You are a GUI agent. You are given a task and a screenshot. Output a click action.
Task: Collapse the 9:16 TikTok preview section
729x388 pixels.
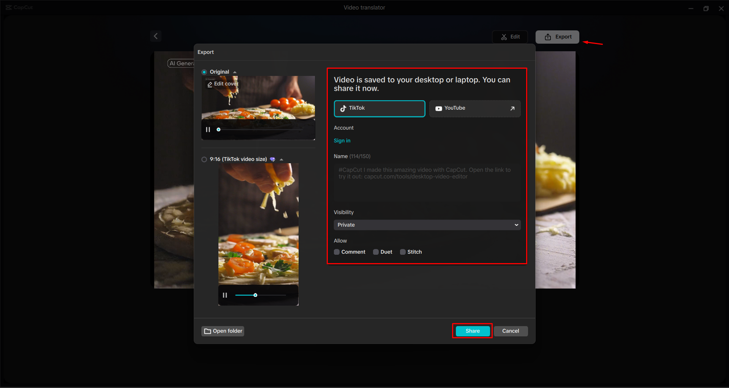click(x=281, y=159)
